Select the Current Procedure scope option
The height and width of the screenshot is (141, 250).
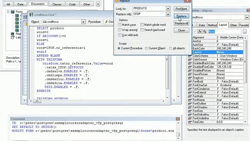coord(119,48)
